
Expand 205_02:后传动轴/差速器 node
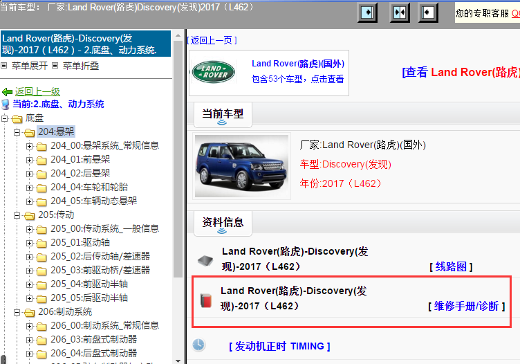(29, 257)
